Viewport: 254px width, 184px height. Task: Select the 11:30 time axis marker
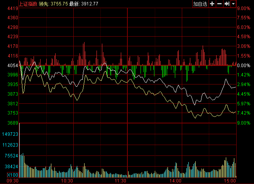pos(121,181)
